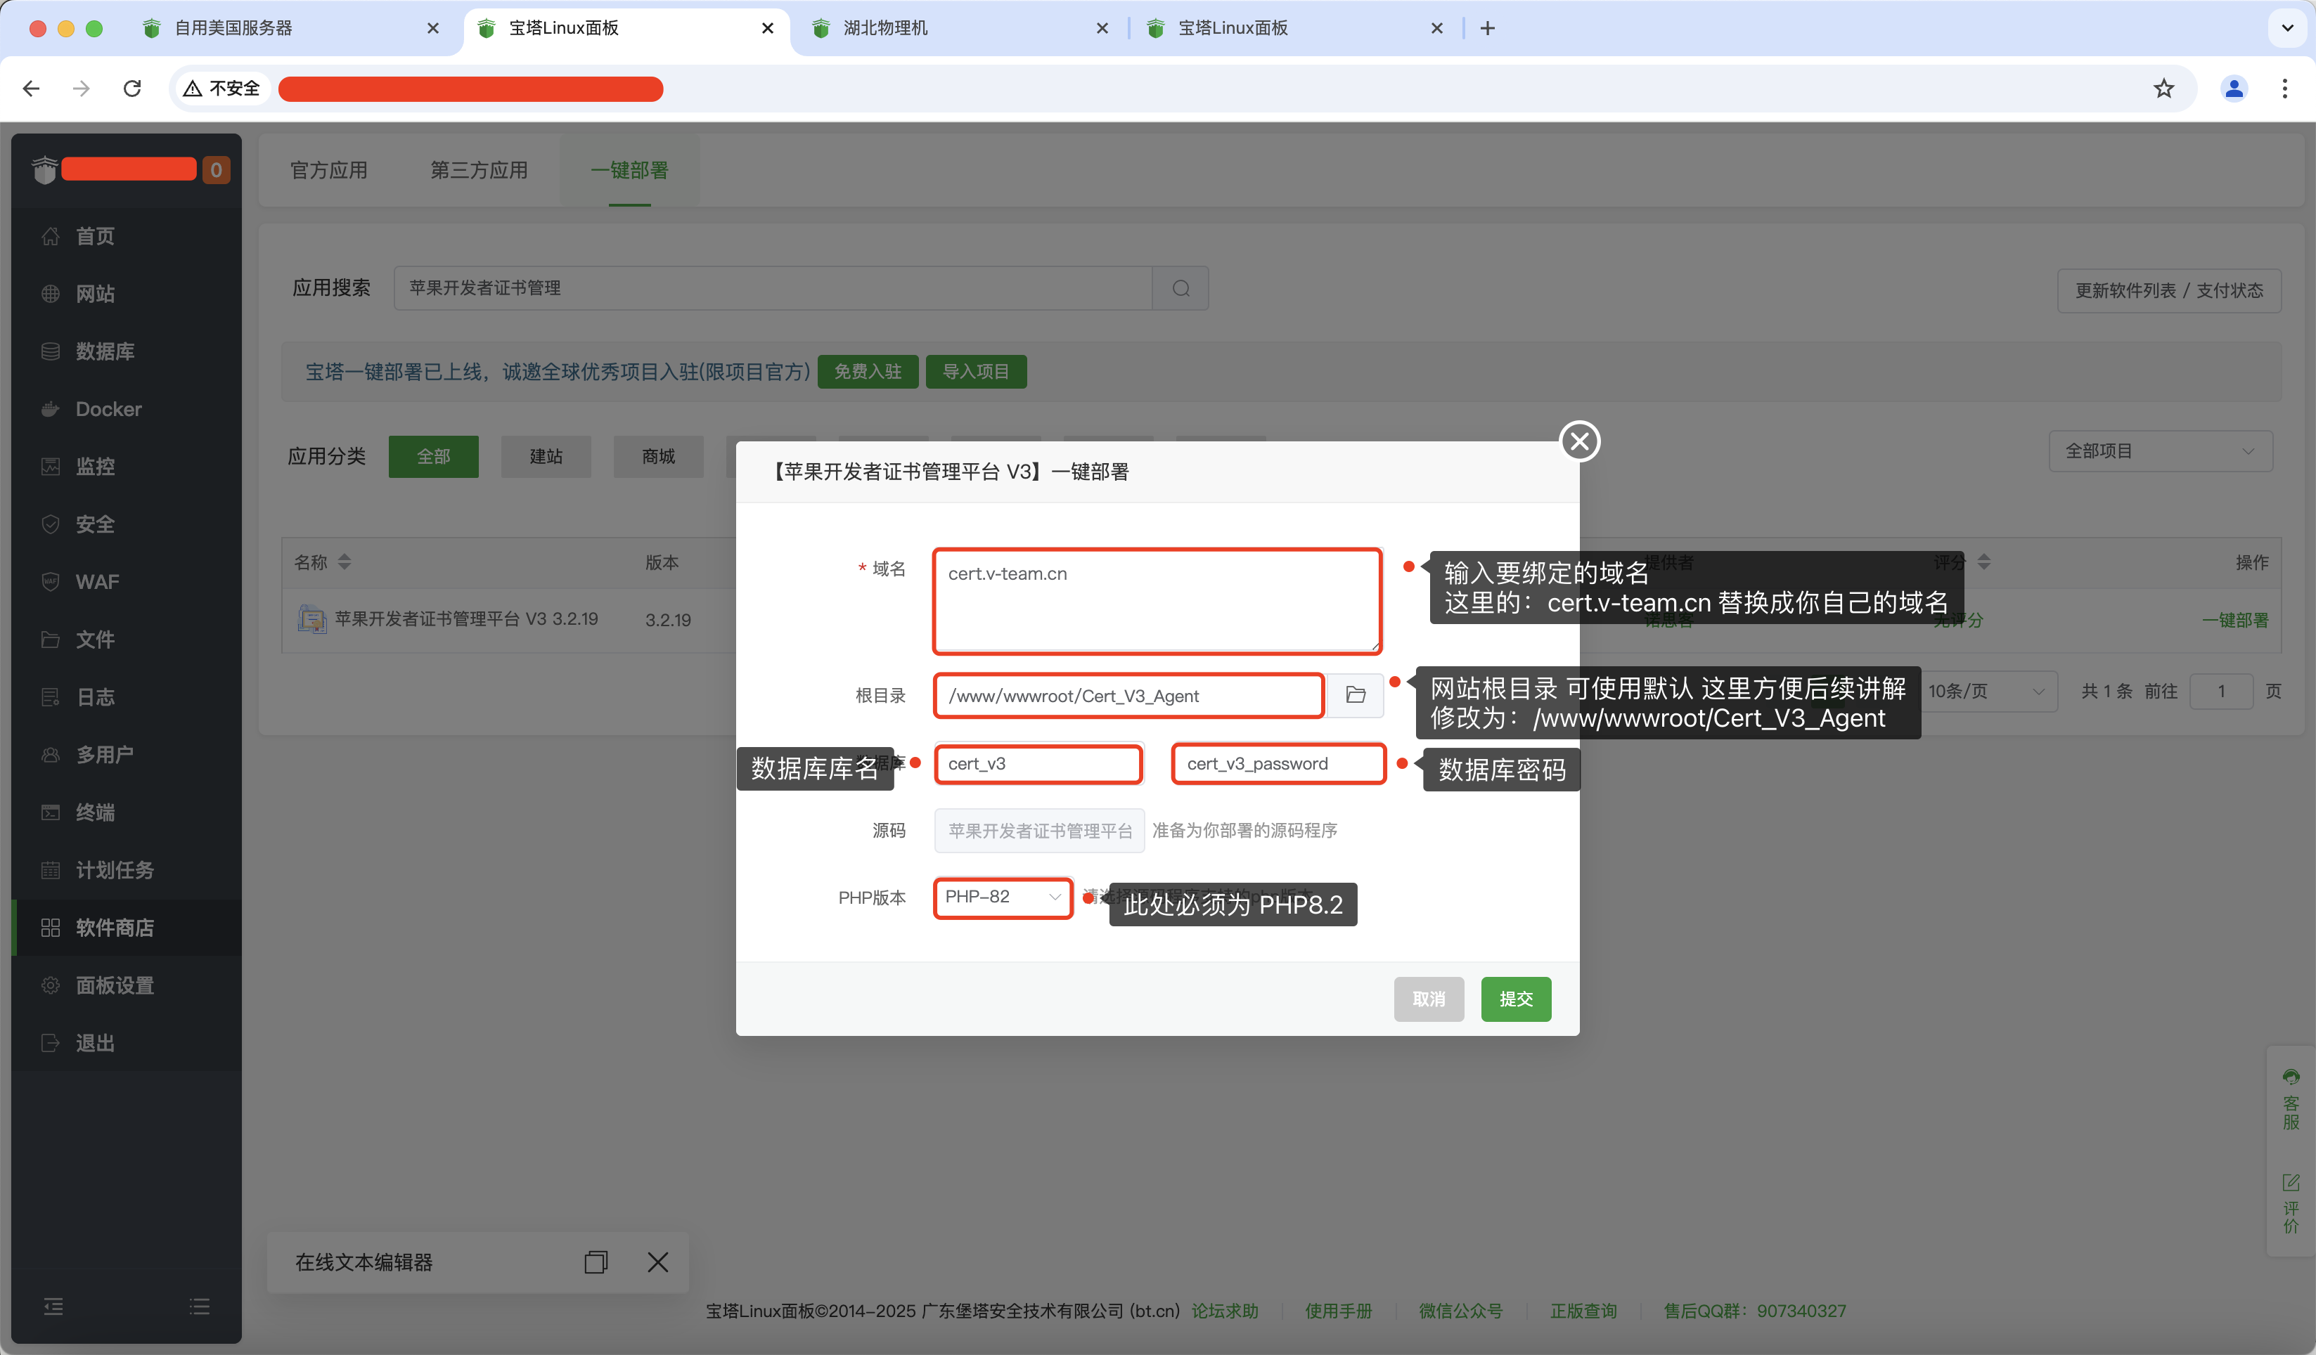Open the 网站 globe icon in sidebar
Image resolution: width=2316 pixels, height=1355 pixels.
pyautogui.click(x=51, y=294)
